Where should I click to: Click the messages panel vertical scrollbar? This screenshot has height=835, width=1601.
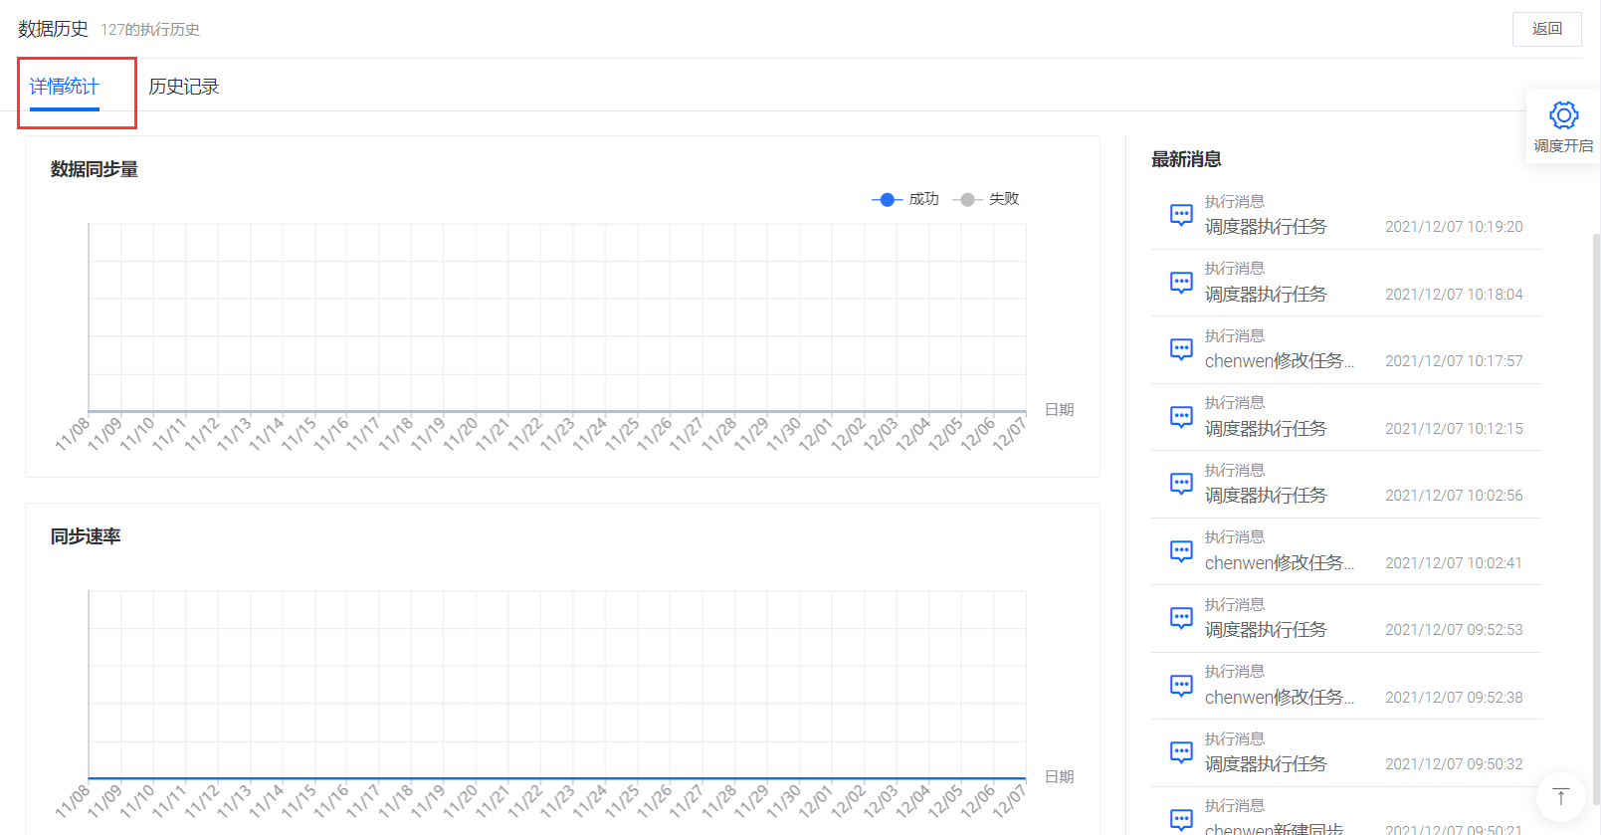coord(1596,518)
